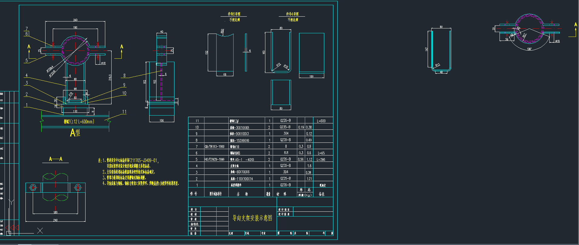Screen dimensions: 579x245
Task: Click the 'A—A' section view title
Action: tap(56, 159)
